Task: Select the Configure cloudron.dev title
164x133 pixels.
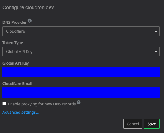Action: coord(28,7)
